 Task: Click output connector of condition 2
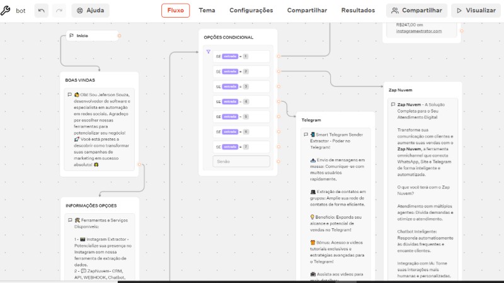coord(278,71)
